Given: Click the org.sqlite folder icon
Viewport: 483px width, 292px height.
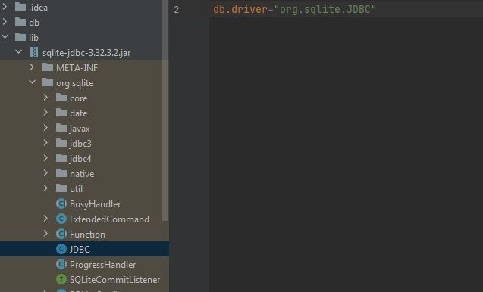Looking at the screenshot, I should [x=48, y=82].
